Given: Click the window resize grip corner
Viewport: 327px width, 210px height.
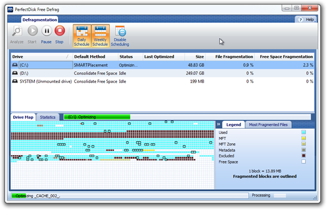Looking at the screenshot, I should tap(315, 198).
